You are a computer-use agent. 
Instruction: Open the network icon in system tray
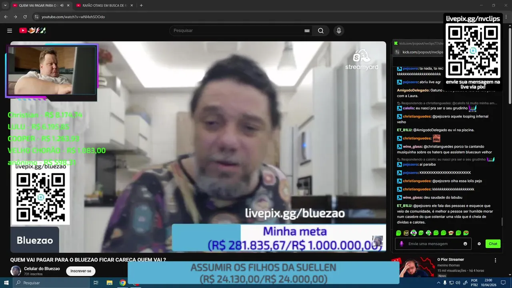pyautogui.click(x=451, y=283)
